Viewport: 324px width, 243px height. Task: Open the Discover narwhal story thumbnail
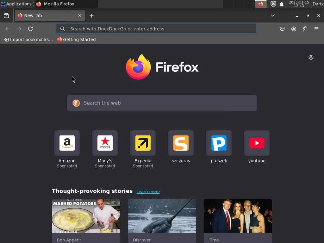click(x=162, y=216)
